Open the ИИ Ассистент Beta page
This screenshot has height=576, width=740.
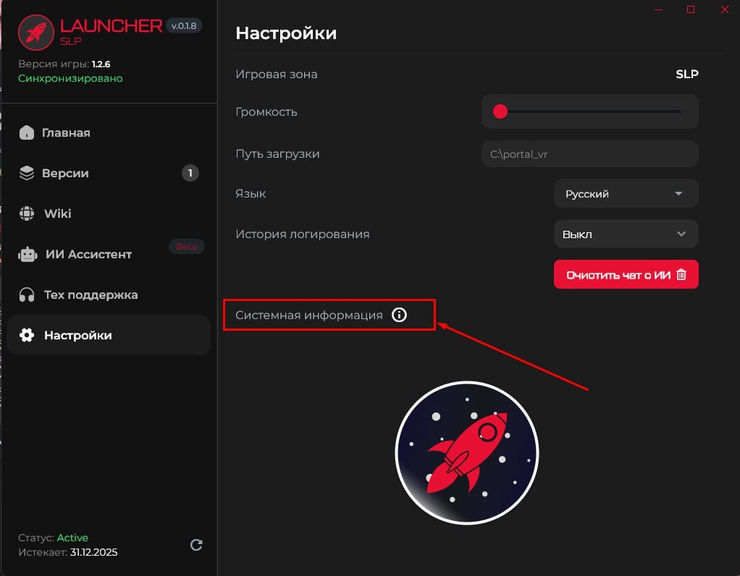coord(109,254)
